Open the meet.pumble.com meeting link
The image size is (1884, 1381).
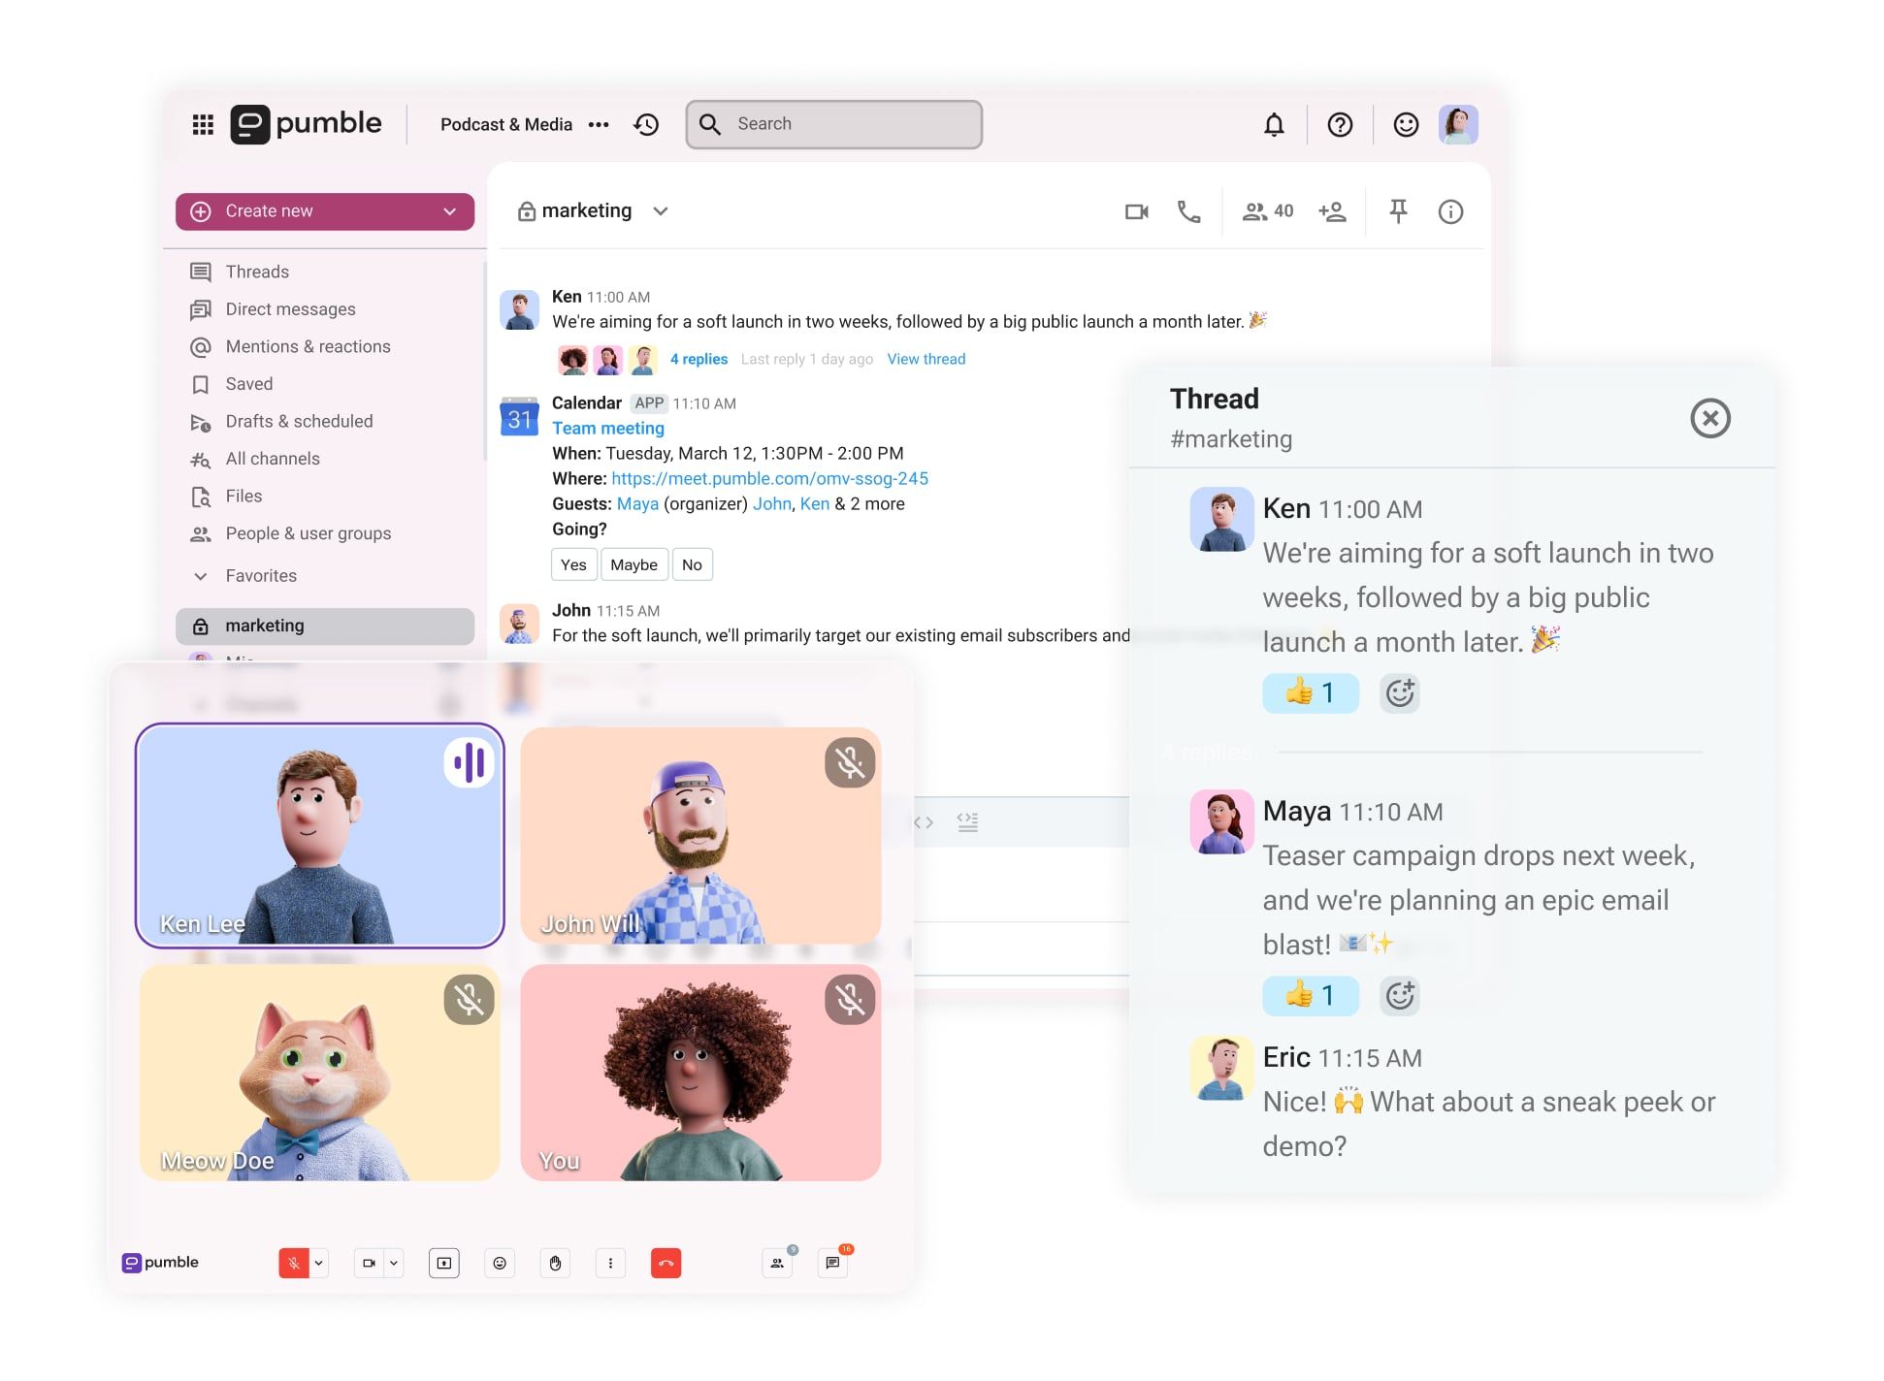pyautogui.click(x=769, y=478)
